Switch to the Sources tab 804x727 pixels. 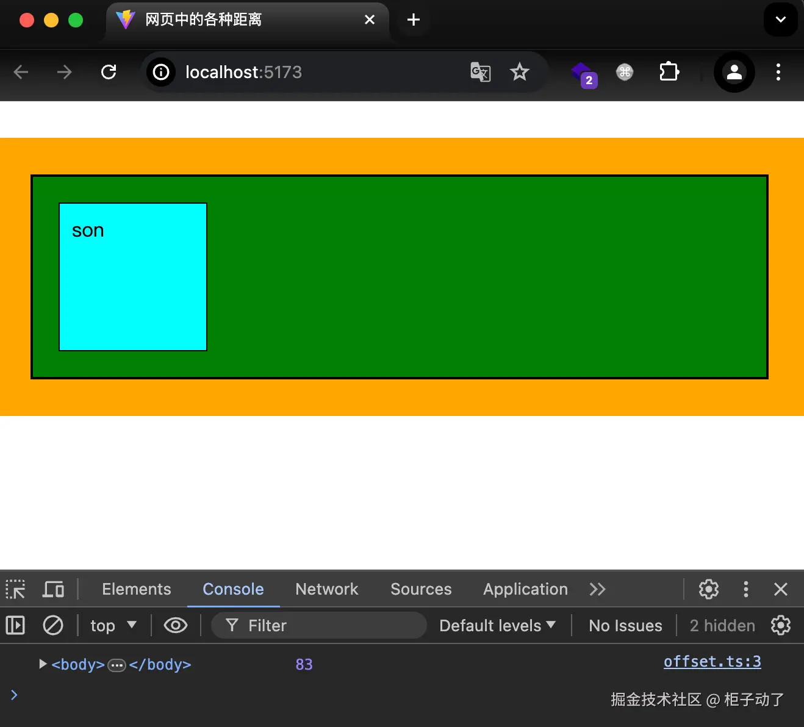pos(421,589)
